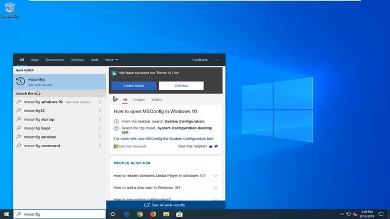390x219 pixels.
Task: Select the Settings search filter tab
Action: 77,60
